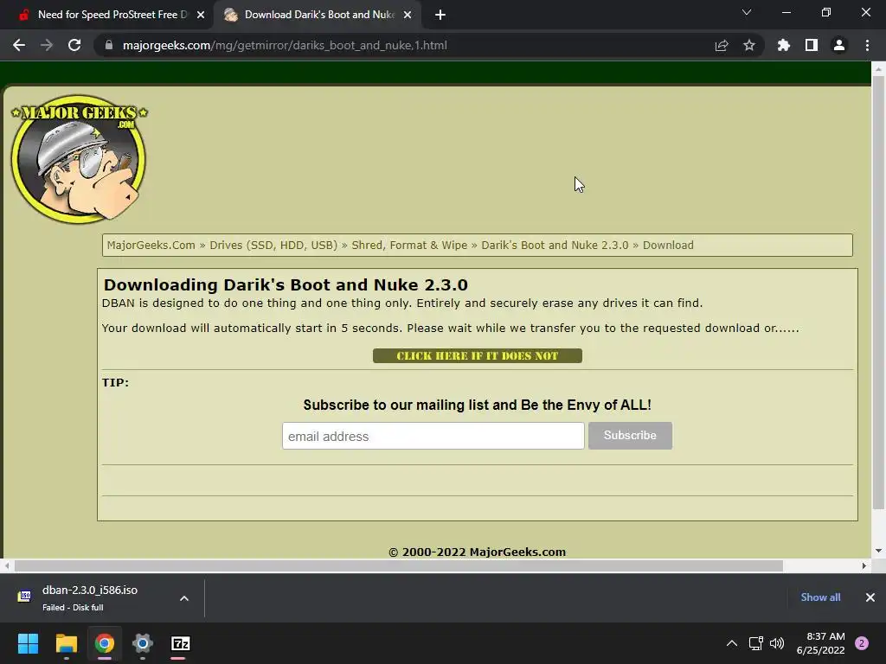Click the ISO file icon in downloads bar
886x664 pixels.
24,597
